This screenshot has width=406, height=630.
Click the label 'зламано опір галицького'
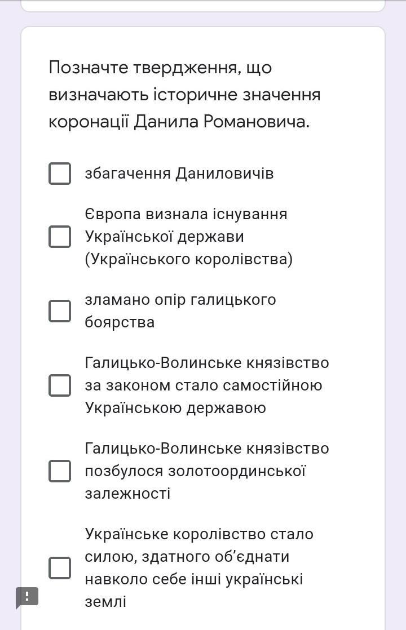coord(180,300)
